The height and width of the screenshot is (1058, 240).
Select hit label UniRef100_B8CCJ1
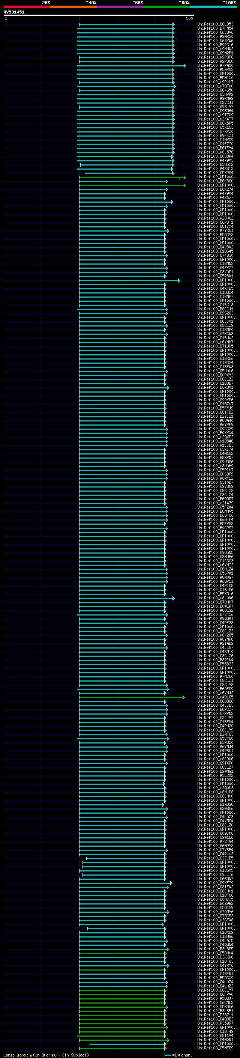click(215, 309)
